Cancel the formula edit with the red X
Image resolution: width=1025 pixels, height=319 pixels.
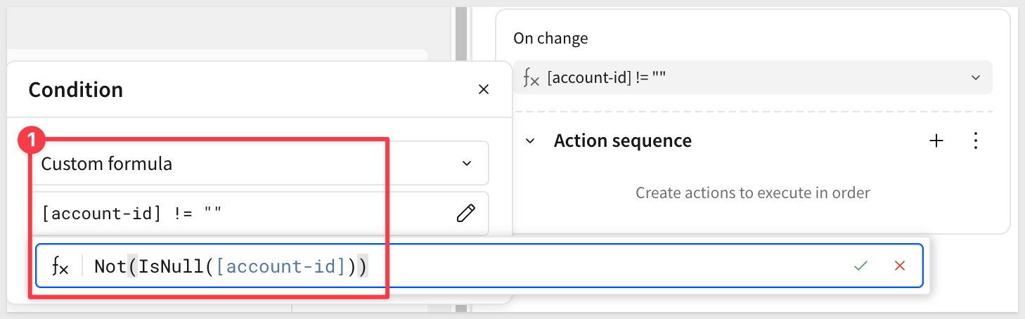899,266
